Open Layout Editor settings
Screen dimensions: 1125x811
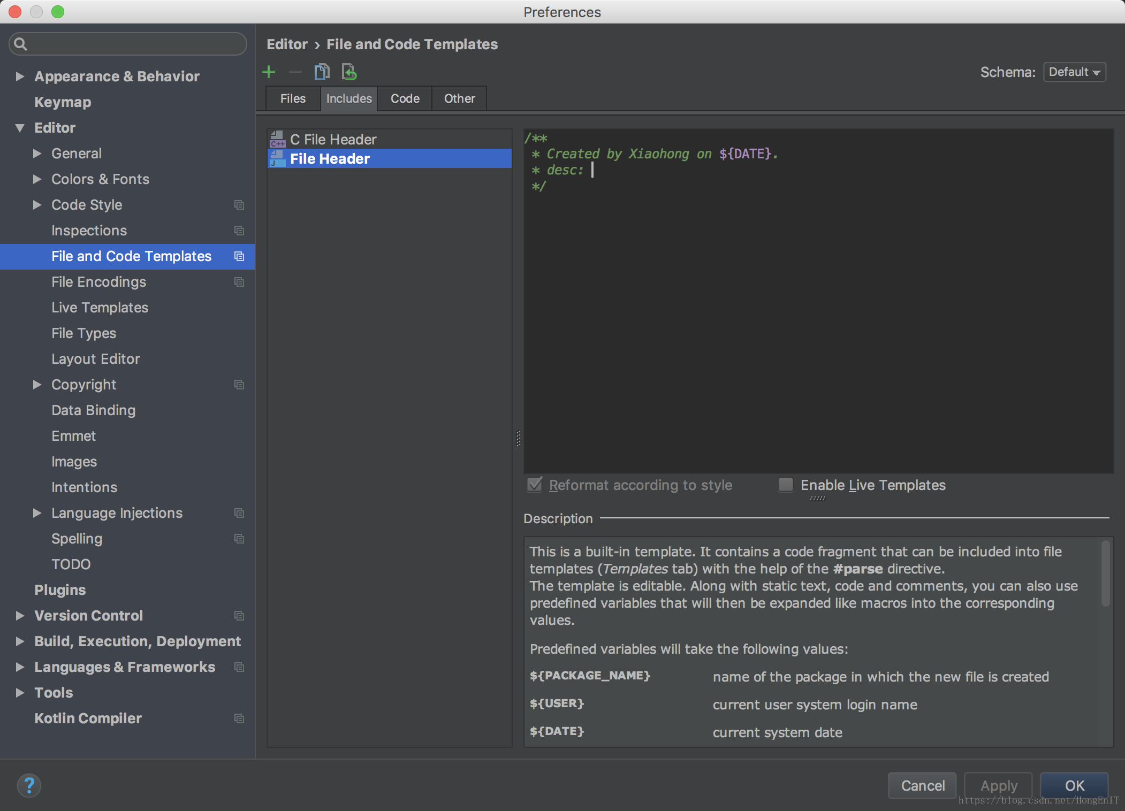click(95, 359)
